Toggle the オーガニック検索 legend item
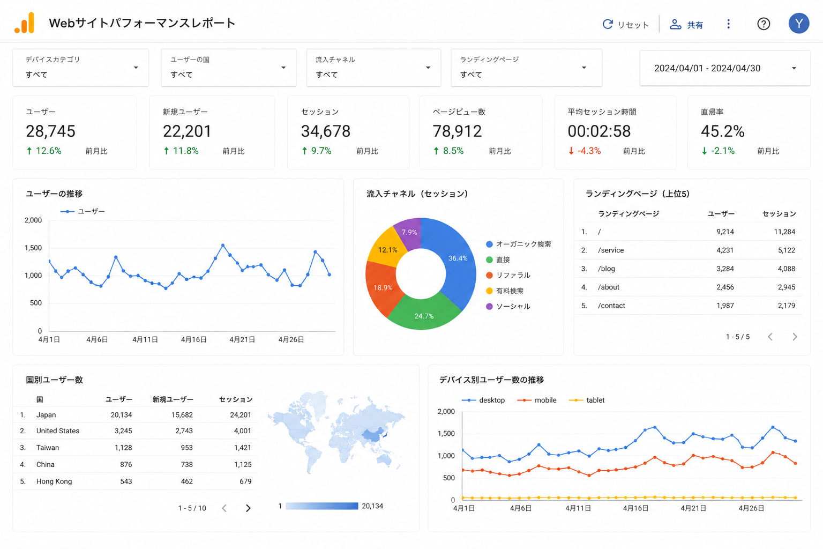The image size is (823, 549). [x=518, y=244]
